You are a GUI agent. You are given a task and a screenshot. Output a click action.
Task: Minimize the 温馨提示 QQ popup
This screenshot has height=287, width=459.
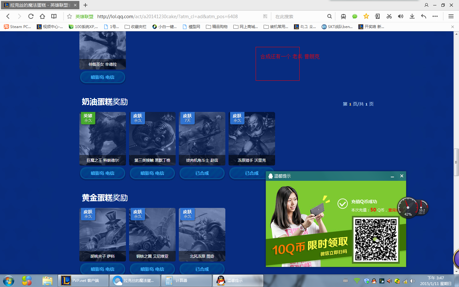(x=392, y=176)
